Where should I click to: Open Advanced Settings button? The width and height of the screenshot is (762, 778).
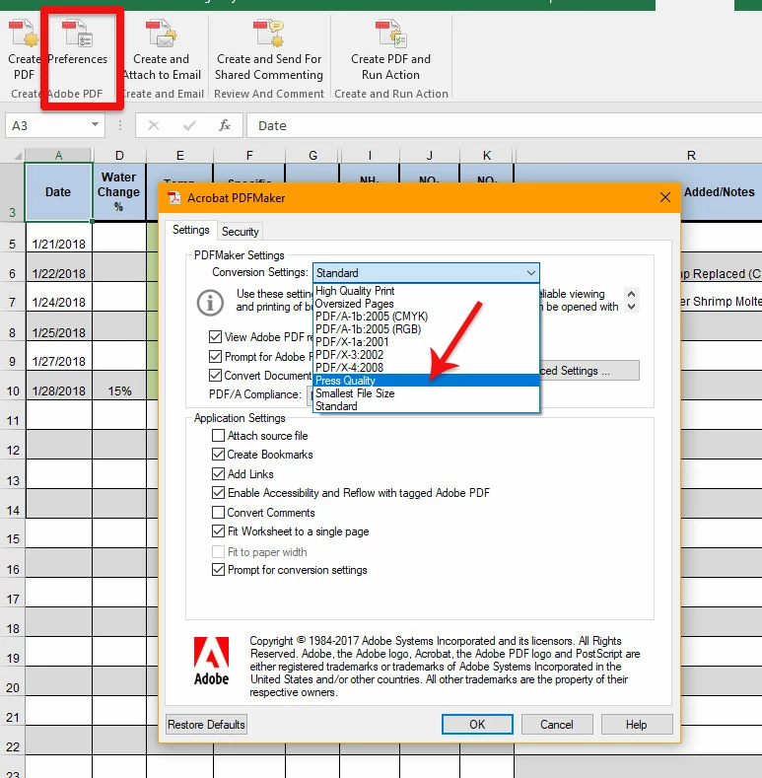click(x=589, y=371)
